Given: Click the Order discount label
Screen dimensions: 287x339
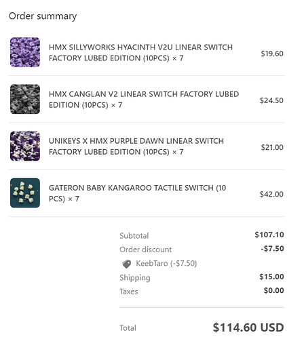Looking at the screenshot, I should 146,250.
